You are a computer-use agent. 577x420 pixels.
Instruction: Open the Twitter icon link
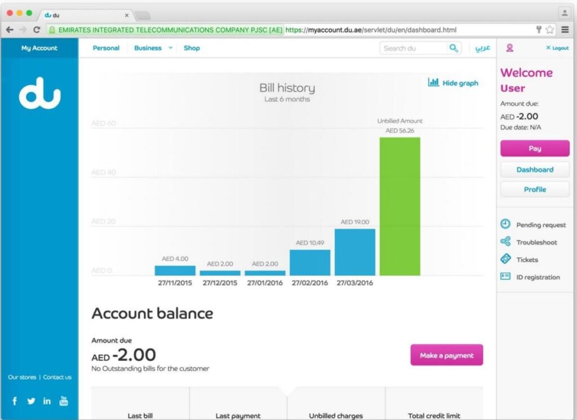tap(31, 401)
